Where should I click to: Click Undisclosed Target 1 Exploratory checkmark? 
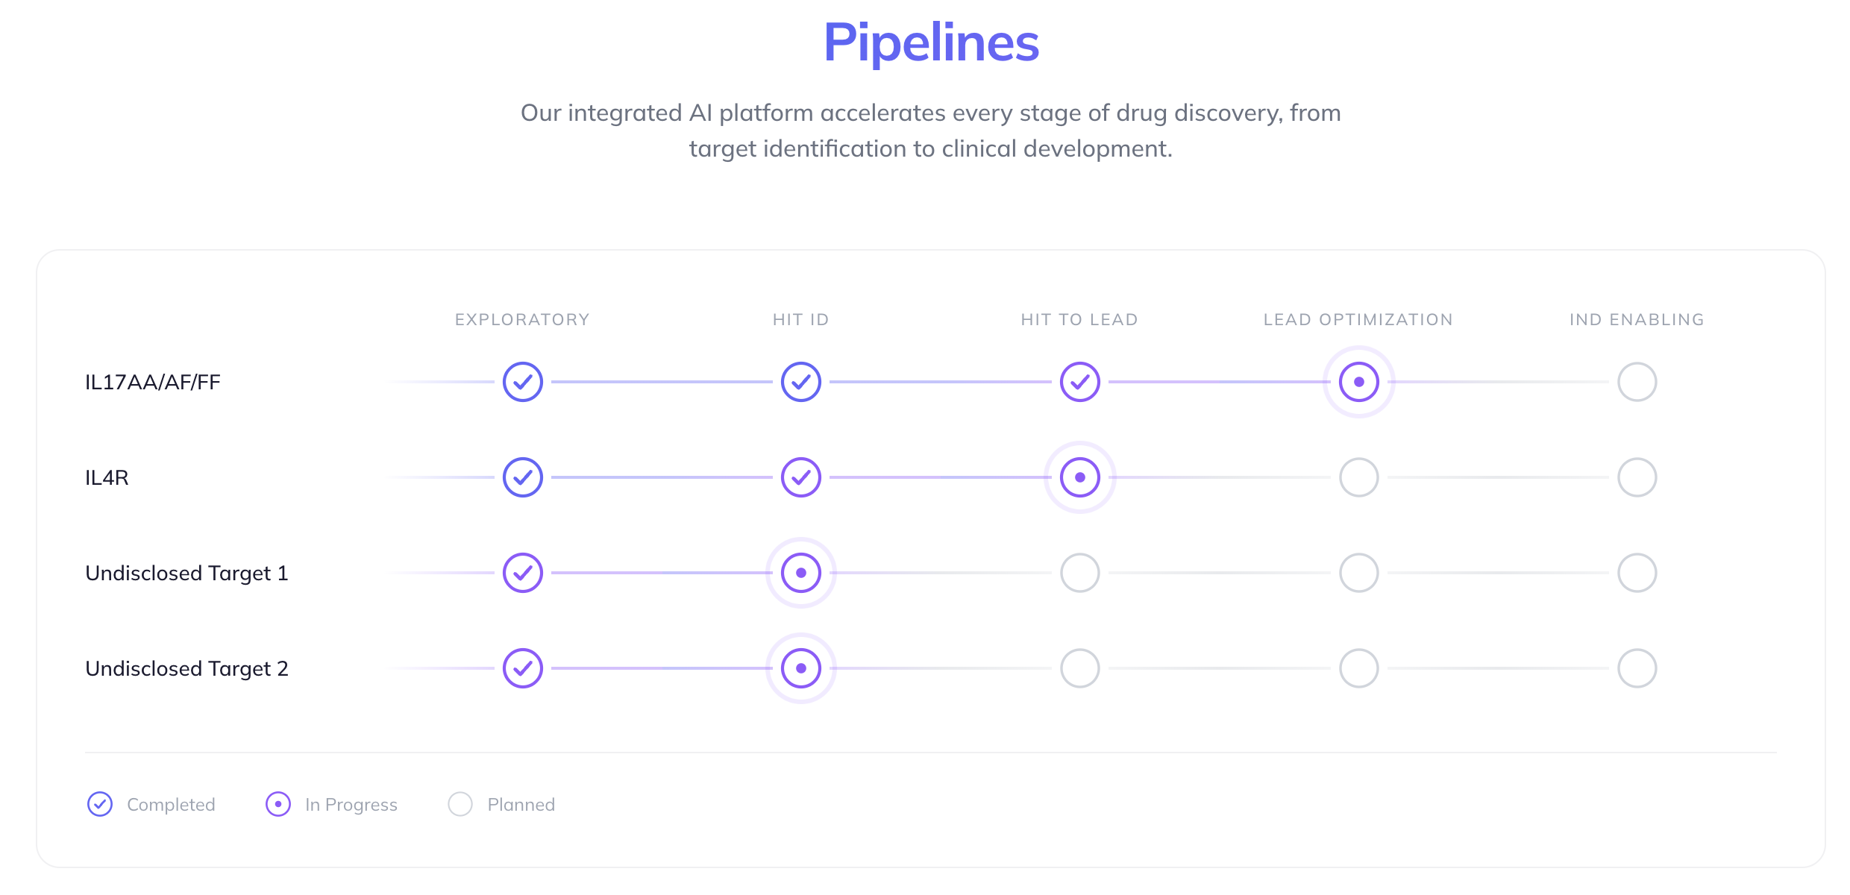522,573
